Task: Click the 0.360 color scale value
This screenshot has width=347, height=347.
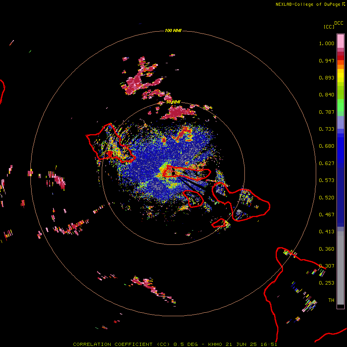Action: coord(327,249)
